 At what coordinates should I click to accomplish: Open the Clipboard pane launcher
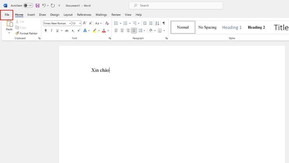39,38
